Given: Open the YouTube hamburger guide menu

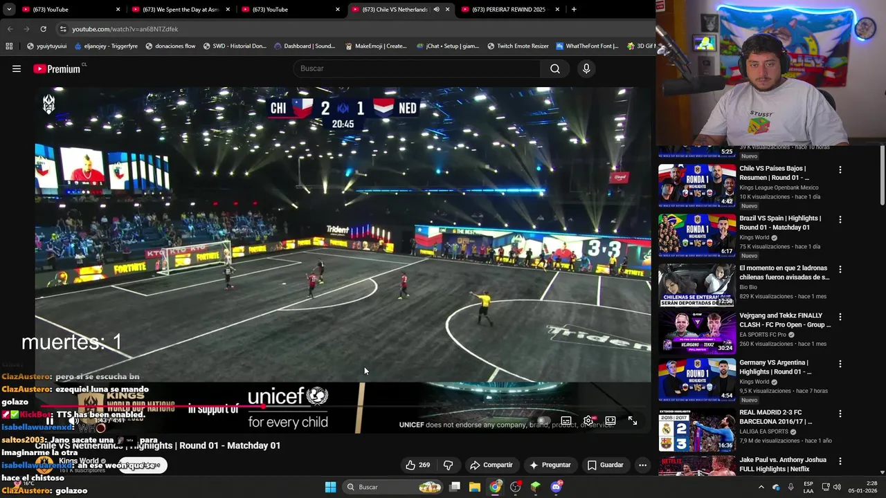Looking at the screenshot, I should pyautogui.click(x=17, y=68).
